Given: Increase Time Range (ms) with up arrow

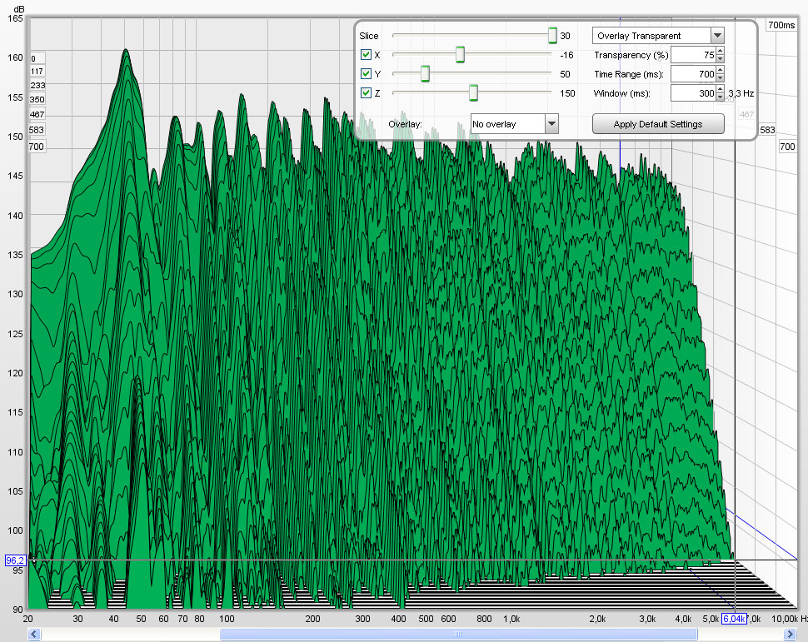Looking at the screenshot, I should [720, 70].
